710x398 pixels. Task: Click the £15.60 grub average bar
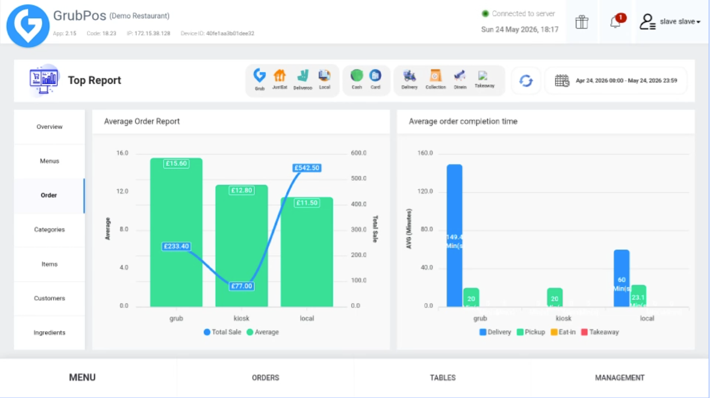[176, 232]
